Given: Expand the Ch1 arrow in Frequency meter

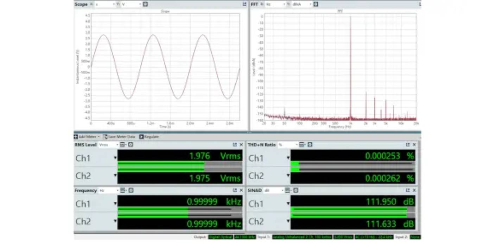Looking at the screenshot, I should pos(115,204).
